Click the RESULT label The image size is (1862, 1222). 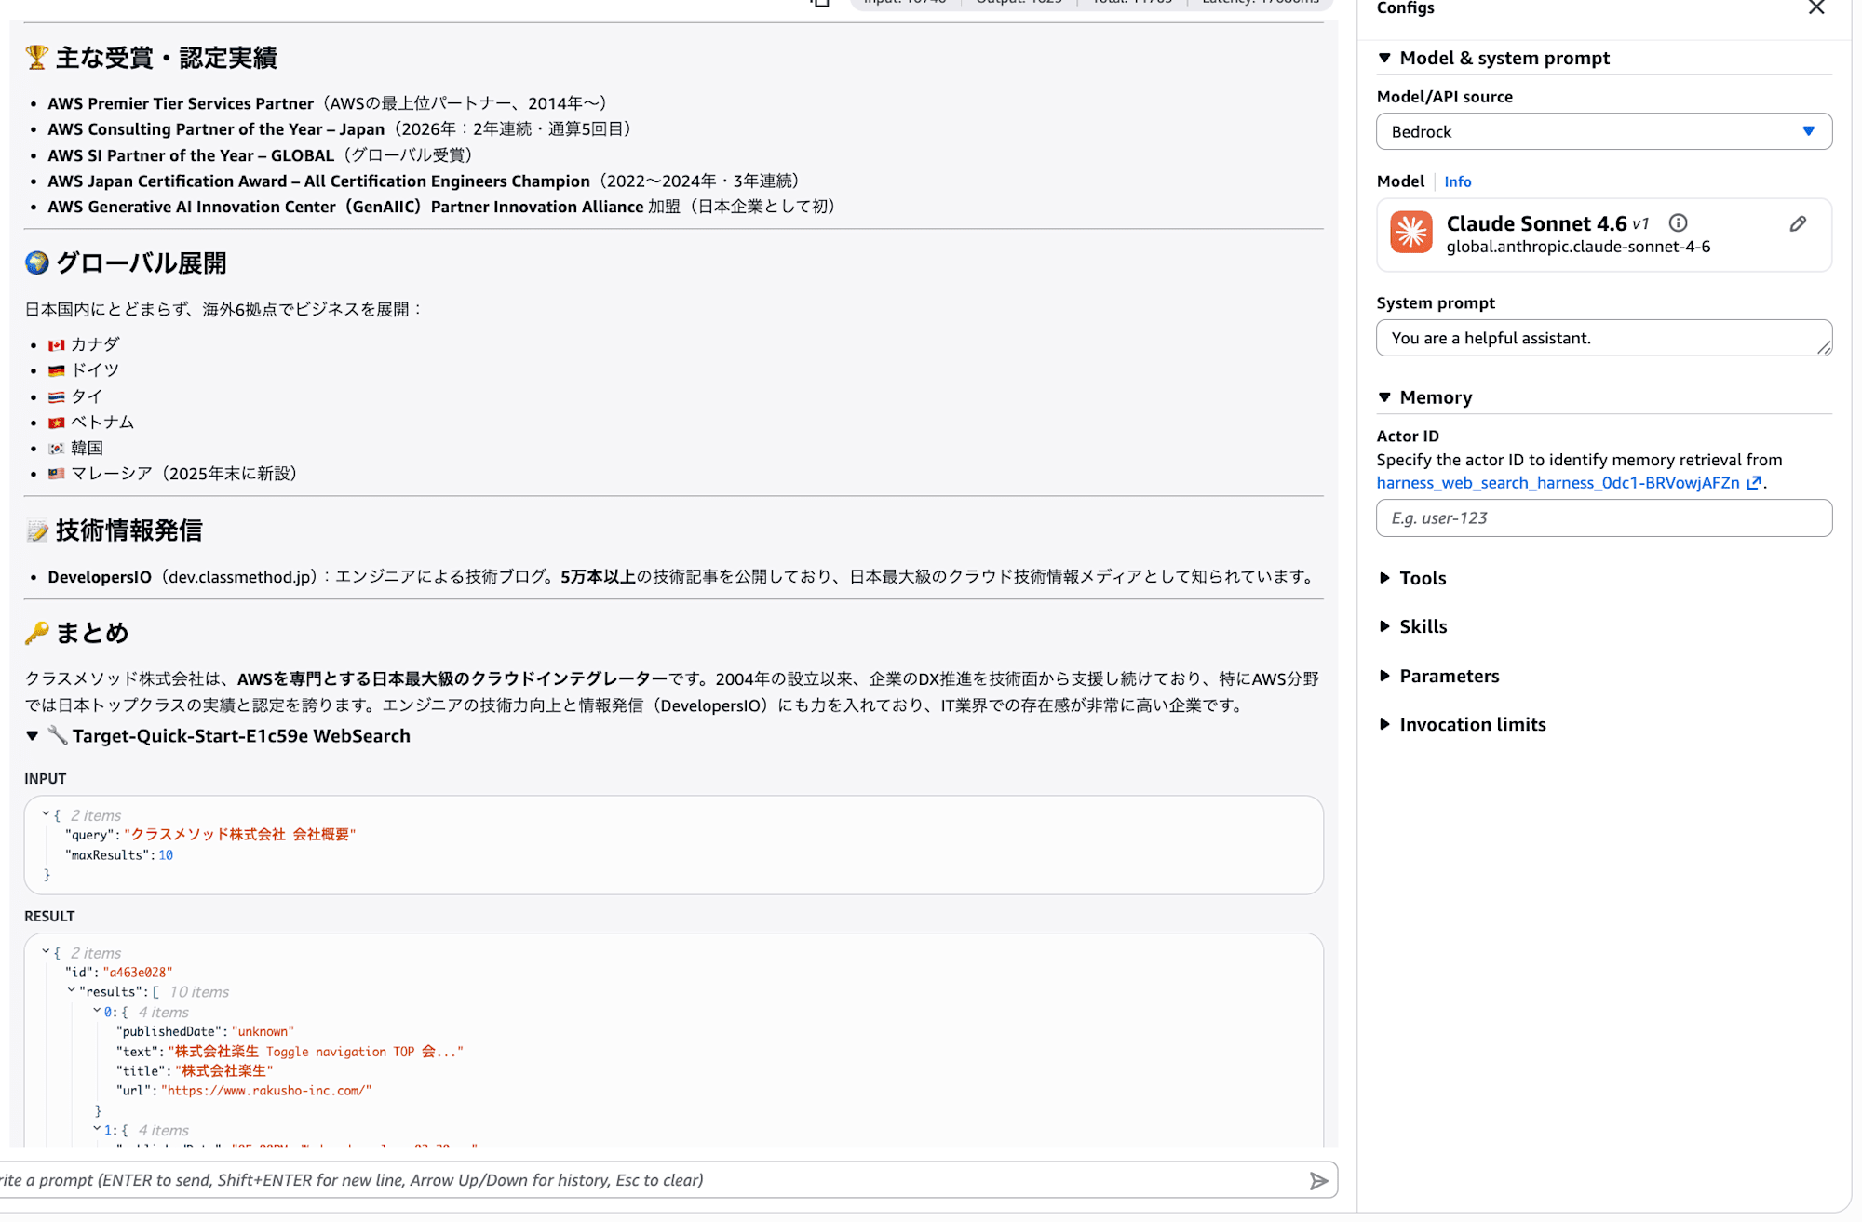coord(49,917)
